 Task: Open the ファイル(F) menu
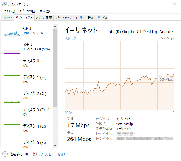pyautogui.click(x=9, y=11)
